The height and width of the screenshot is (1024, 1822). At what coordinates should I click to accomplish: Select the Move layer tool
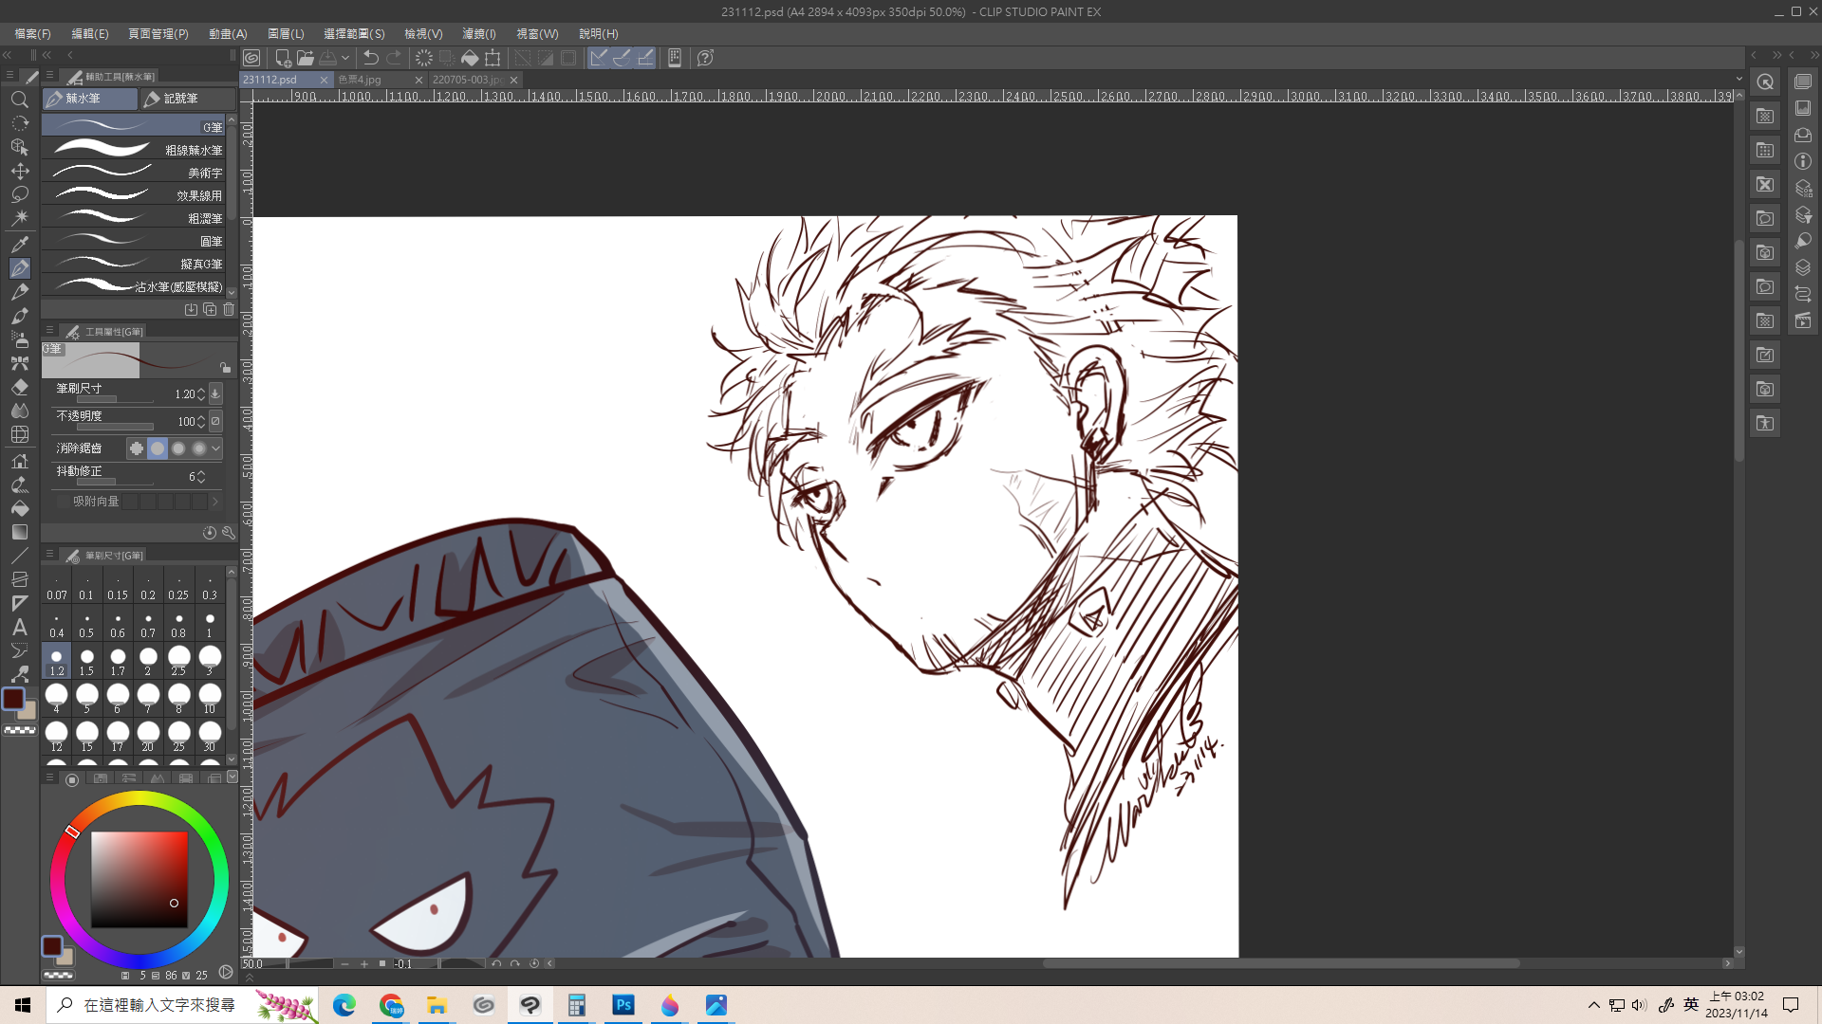coord(19,171)
